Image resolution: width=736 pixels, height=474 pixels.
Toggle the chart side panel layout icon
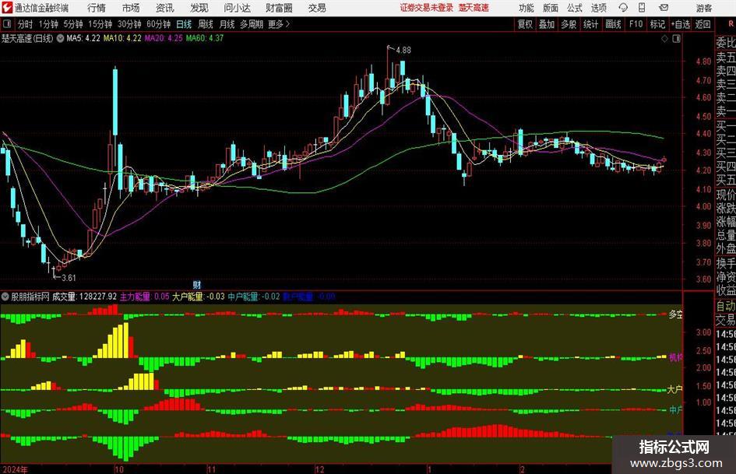click(676, 39)
